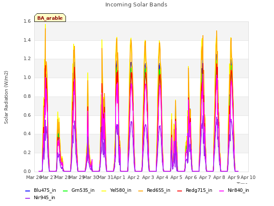The width and height of the screenshot is (274, 206).
Task: Click the Apr 10 x-axis date label
Action: click(x=248, y=177)
